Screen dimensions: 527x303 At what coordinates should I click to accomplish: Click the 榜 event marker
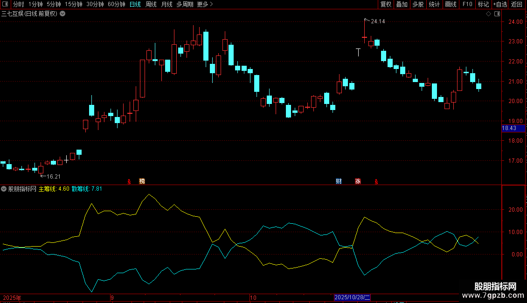(142, 181)
